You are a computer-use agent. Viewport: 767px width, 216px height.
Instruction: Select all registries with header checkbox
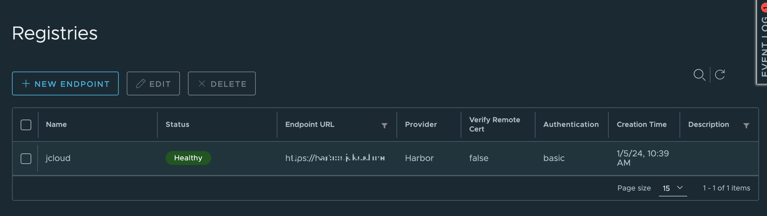(26, 125)
